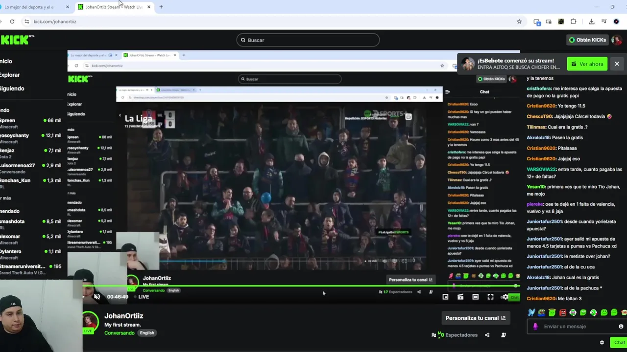
Task: Switch to theater mode in the player
Action: coord(475,297)
